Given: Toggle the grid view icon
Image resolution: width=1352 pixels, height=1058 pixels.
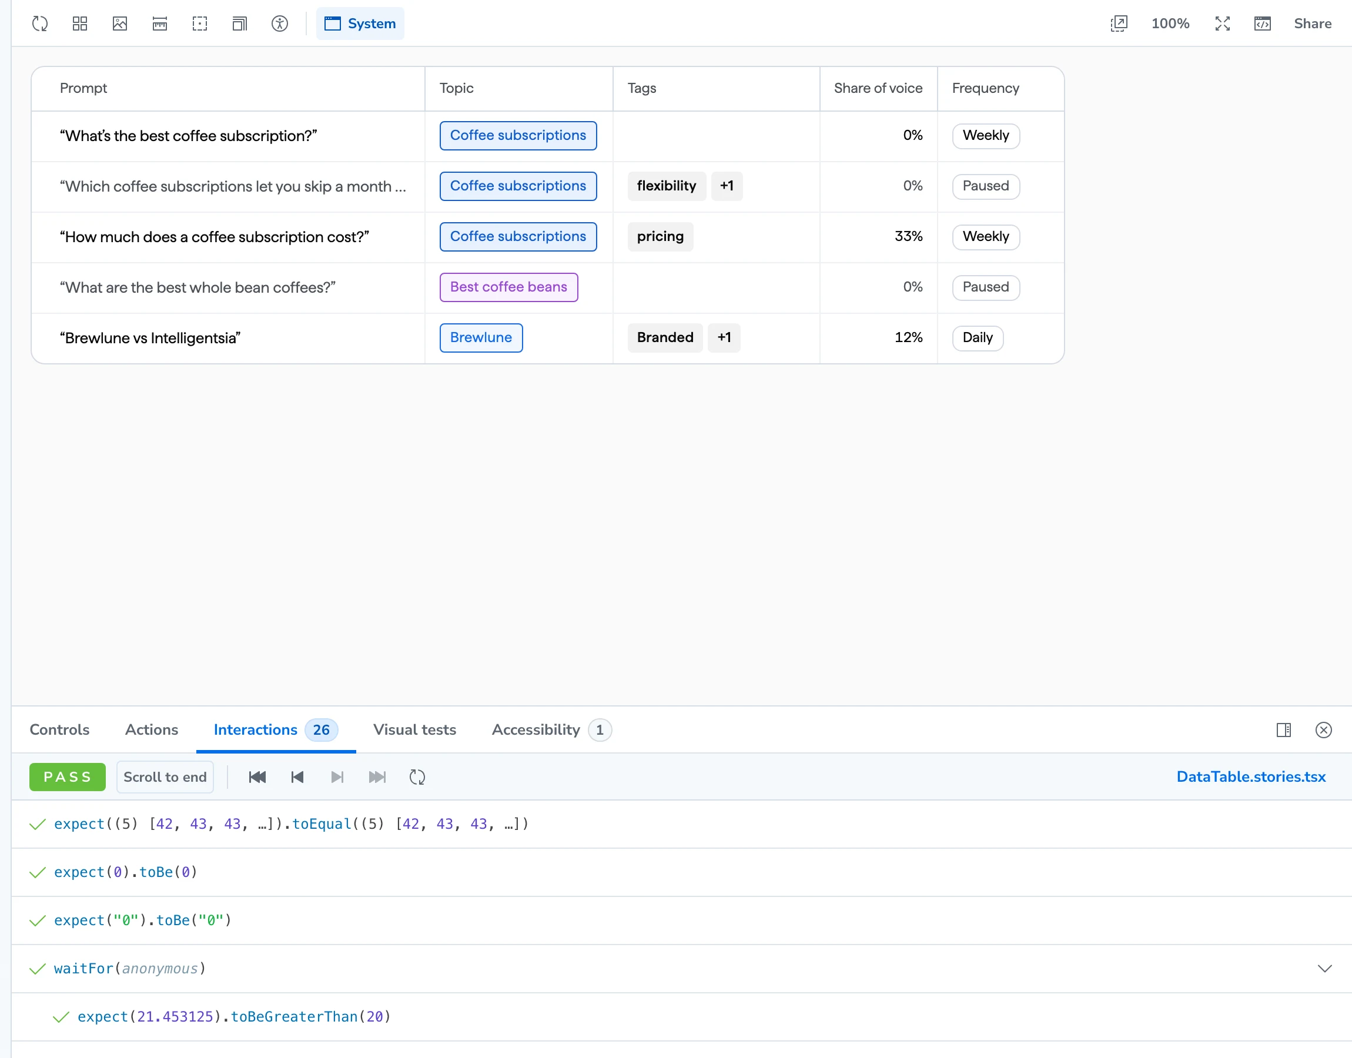Looking at the screenshot, I should (x=80, y=24).
